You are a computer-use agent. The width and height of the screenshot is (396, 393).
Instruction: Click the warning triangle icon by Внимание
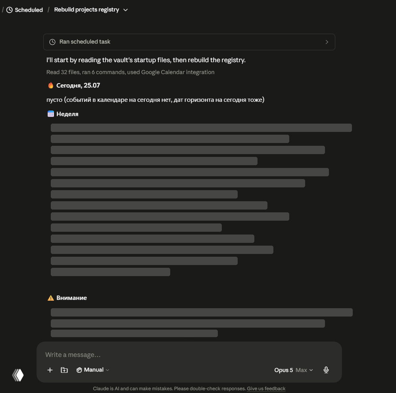51,298
